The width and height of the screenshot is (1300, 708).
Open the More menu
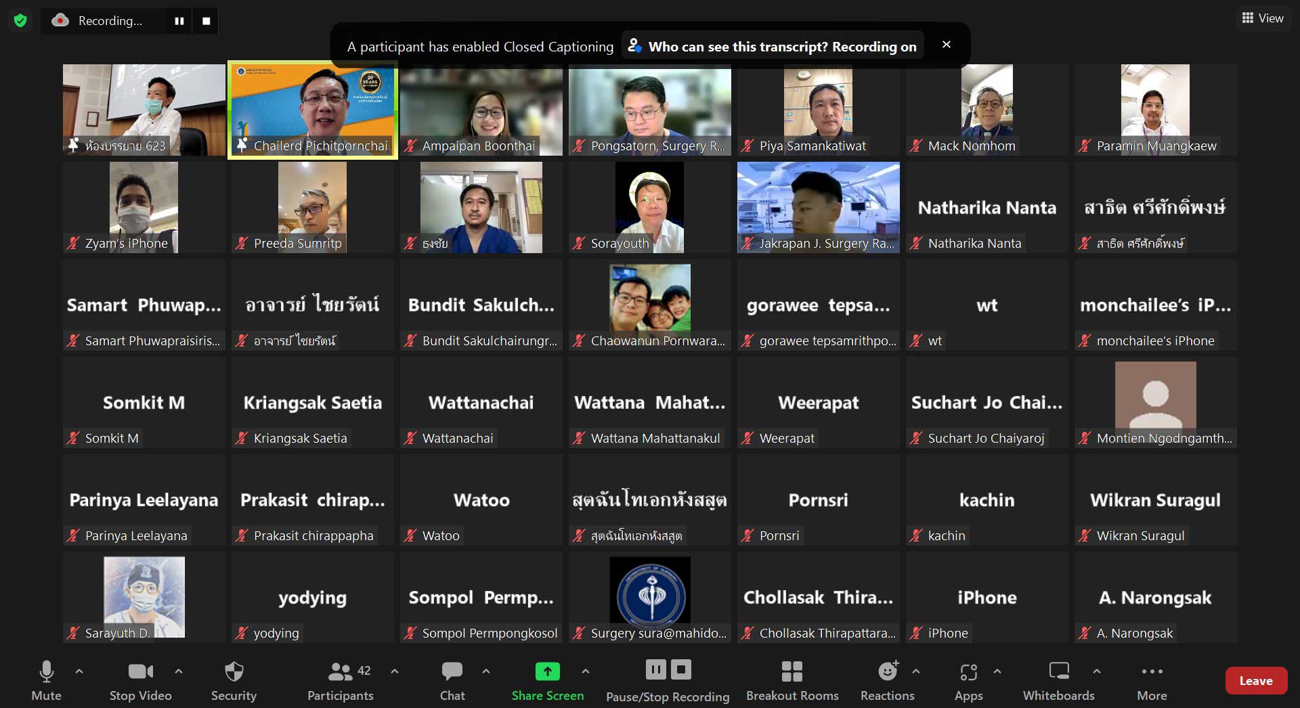(x=1152, y=680)
